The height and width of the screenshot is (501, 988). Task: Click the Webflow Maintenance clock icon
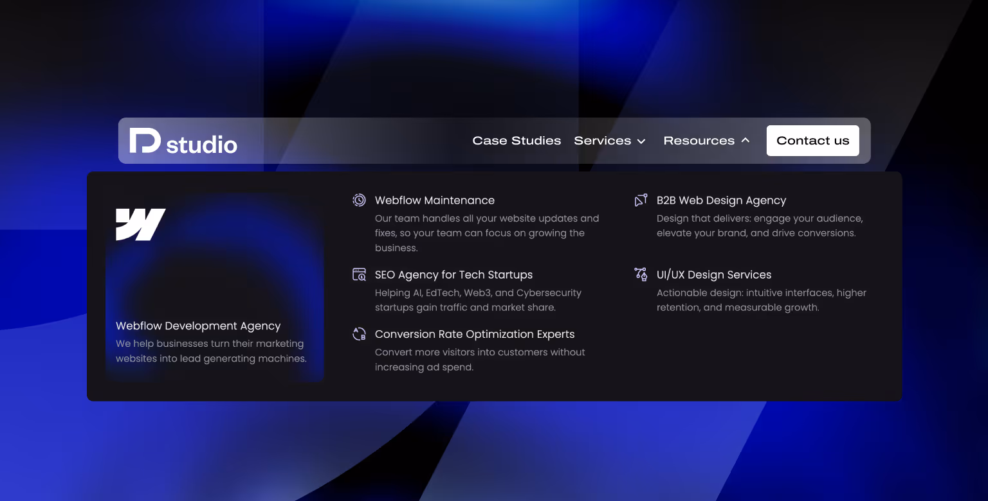point(359,200)
